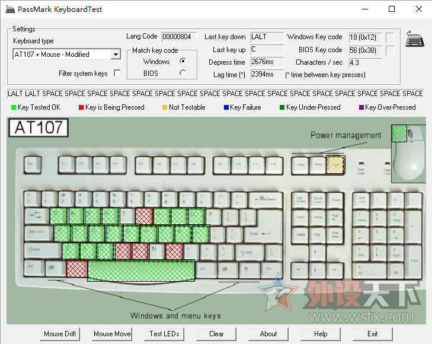Click the green Key Tested OK swatch
Screen dimensions: 432x344
[13, 107]
